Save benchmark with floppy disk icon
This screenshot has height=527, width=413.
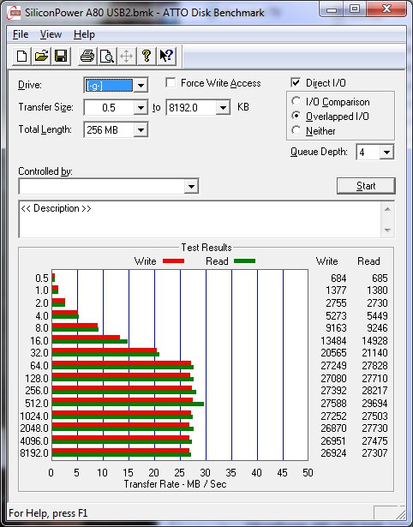tap(61, 56)
